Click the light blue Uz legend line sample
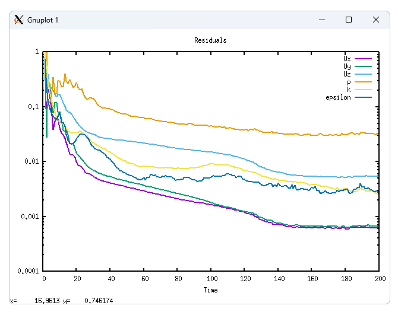398x315 pixels. 363,74
